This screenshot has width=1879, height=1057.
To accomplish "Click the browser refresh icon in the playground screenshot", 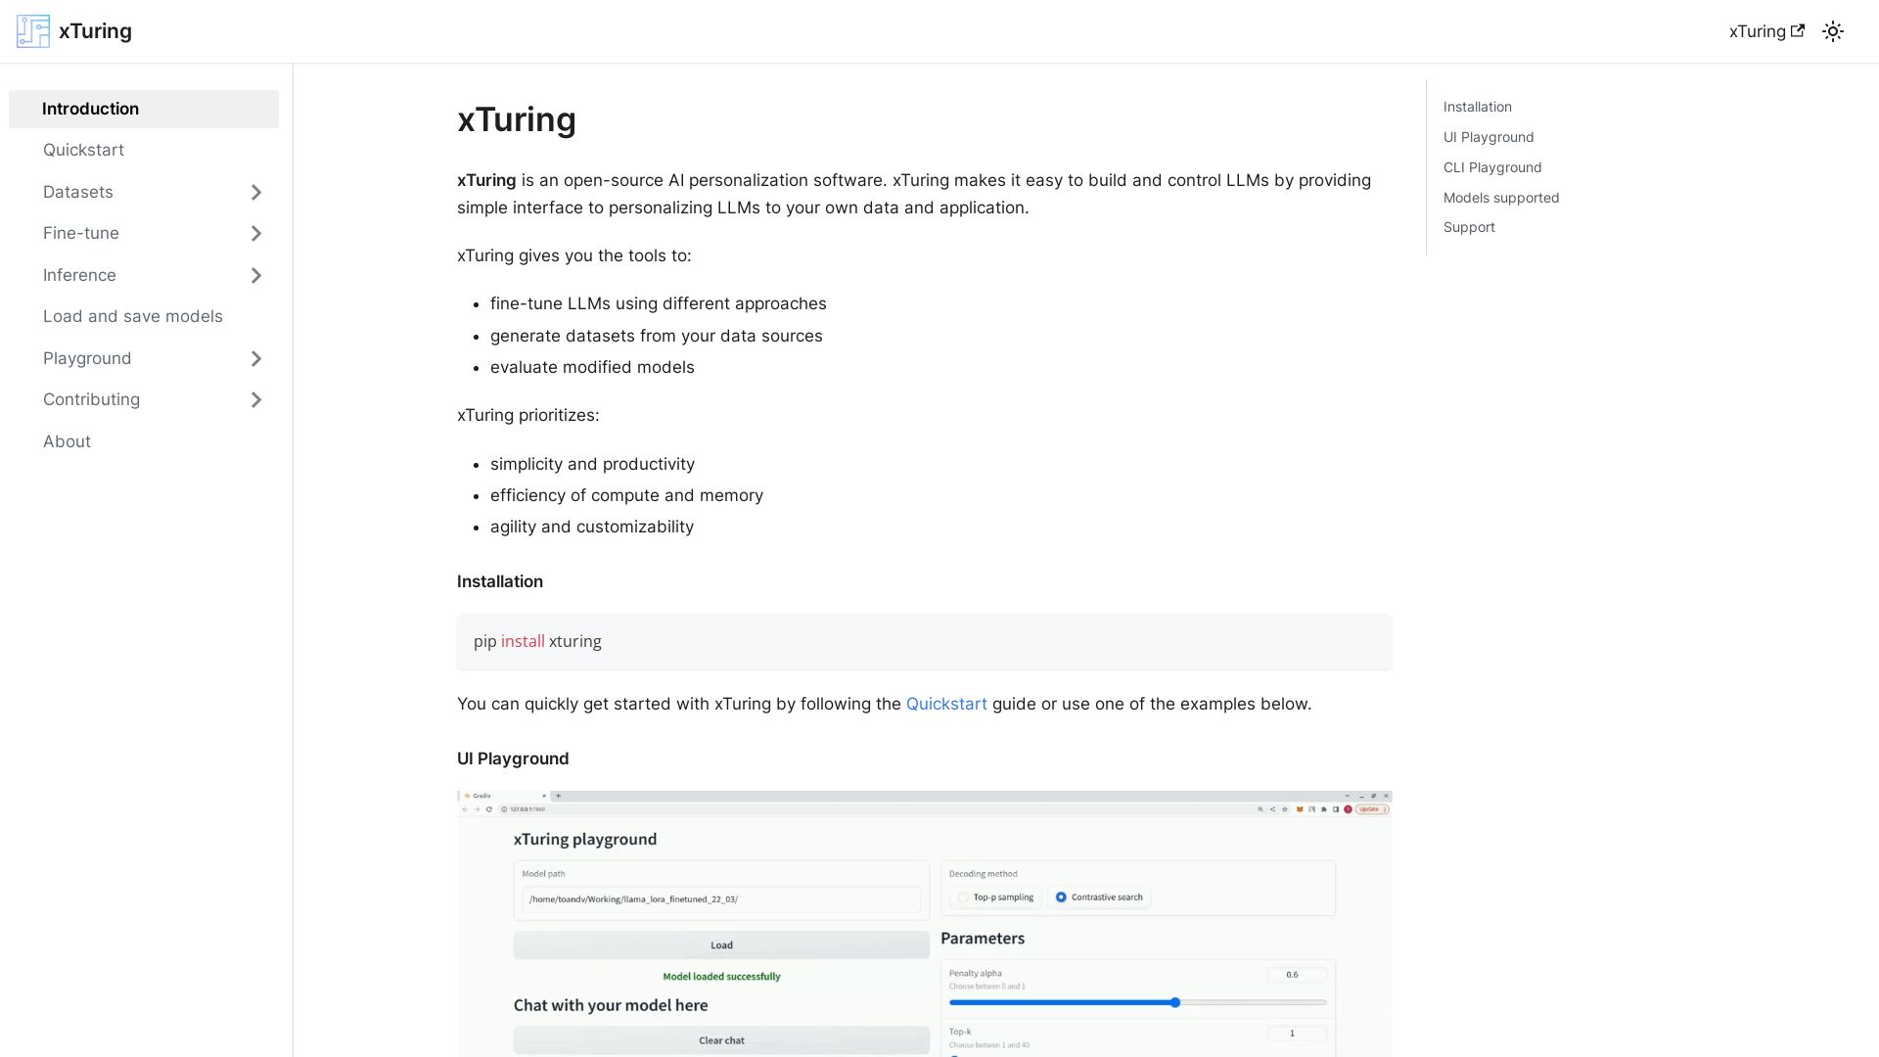I will [x=489, y=809].
